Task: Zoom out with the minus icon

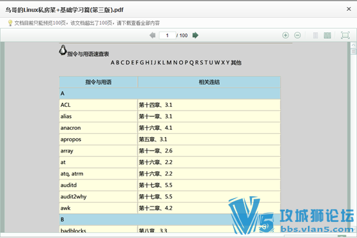Action: click(x=297, y=35)
